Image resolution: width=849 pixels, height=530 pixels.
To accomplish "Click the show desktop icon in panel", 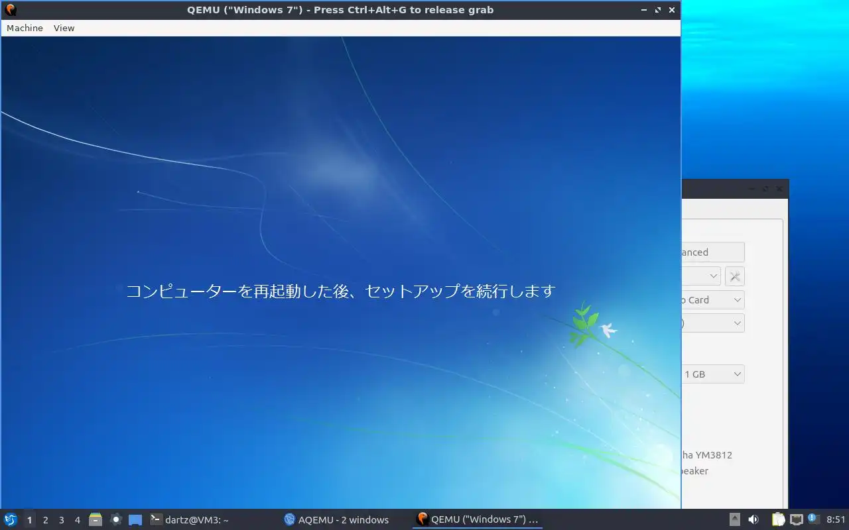I will tap(135, 520).
